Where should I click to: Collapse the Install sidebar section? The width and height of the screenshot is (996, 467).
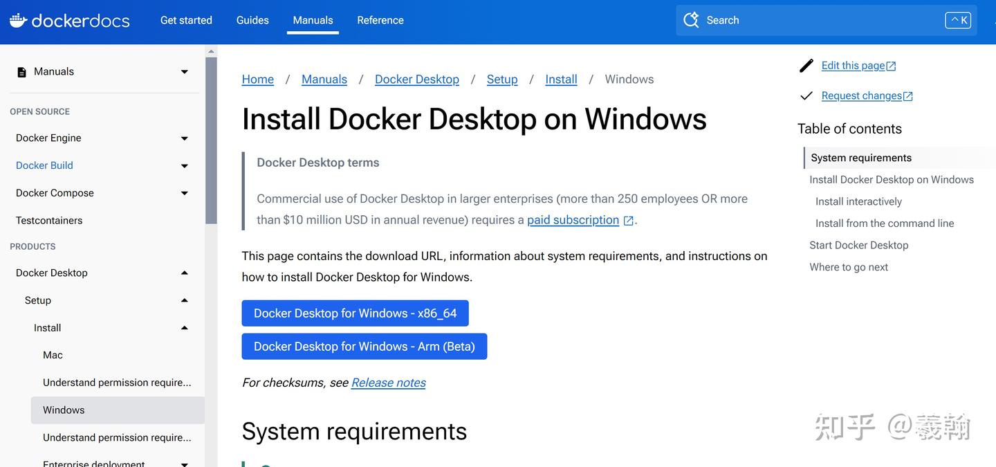coord(185,328)
